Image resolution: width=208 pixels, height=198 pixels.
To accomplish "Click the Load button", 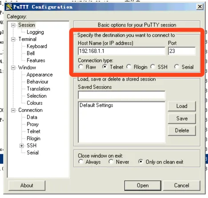I will coord(182,106).
